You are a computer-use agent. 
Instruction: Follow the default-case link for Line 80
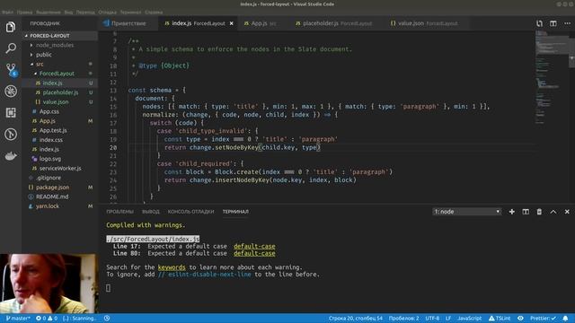(x=254, y=253)
